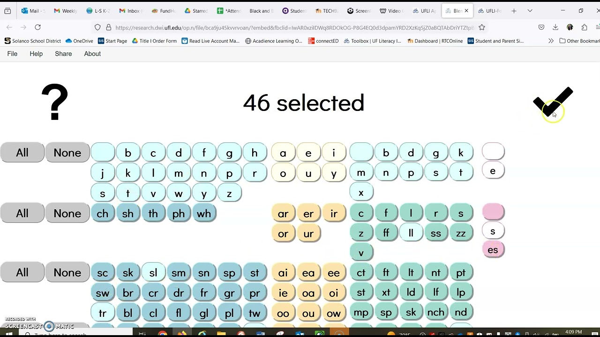The image size is (600, 337).
Task: Go back using browser back arrow
Action: click(9, 28)
